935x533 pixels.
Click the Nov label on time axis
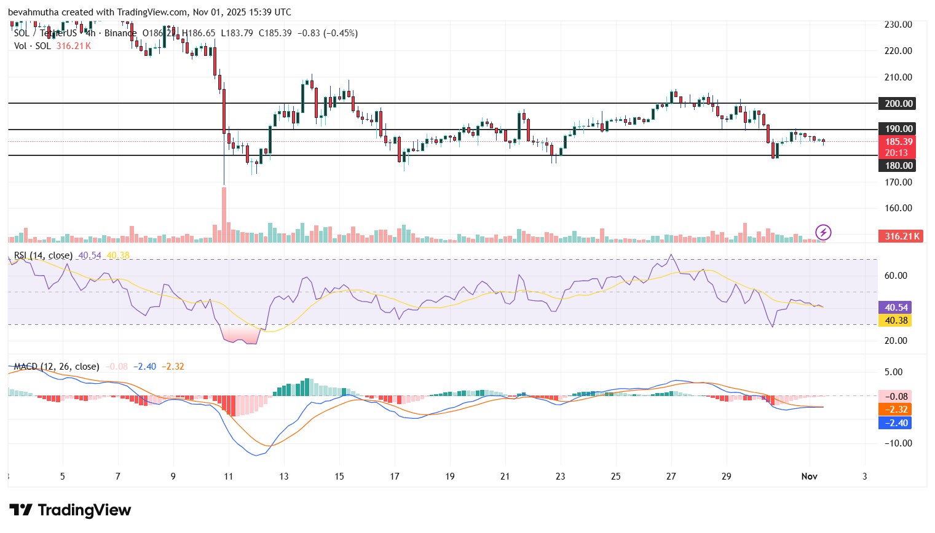click(809, 476)
